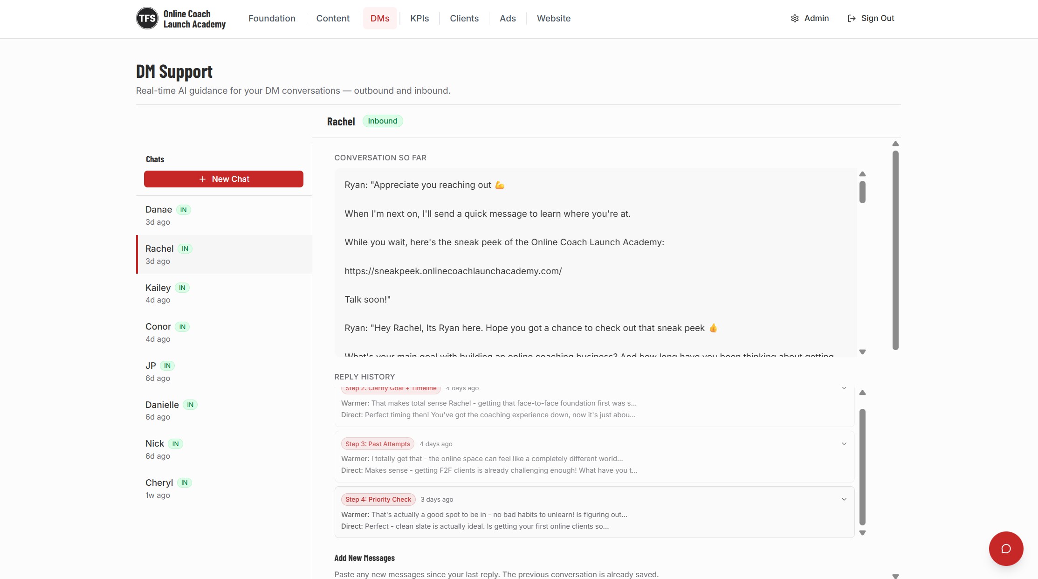The image size is (1038, 579).
Task: Click the IN badge beside Danielle
Action: coord(190,405)
